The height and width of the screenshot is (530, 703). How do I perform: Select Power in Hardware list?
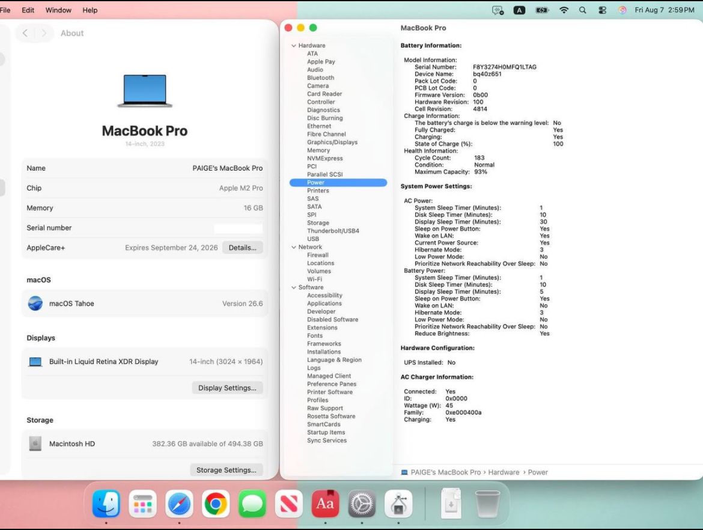coord(338,183)
